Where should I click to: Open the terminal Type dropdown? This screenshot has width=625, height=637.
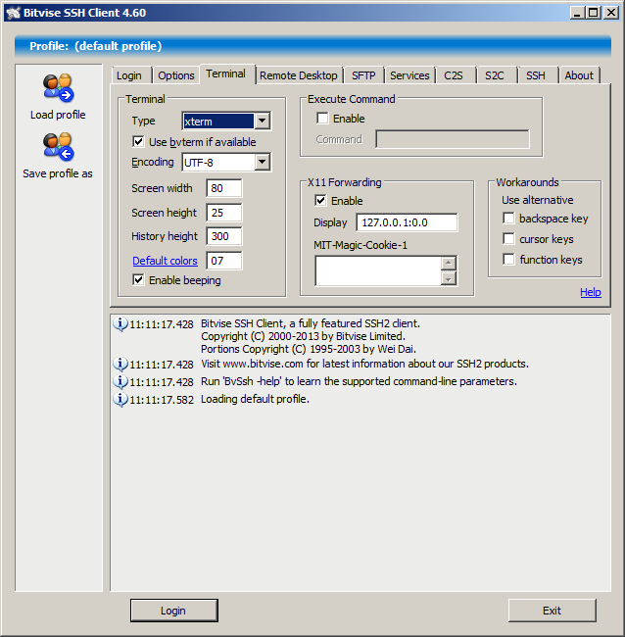262,122
